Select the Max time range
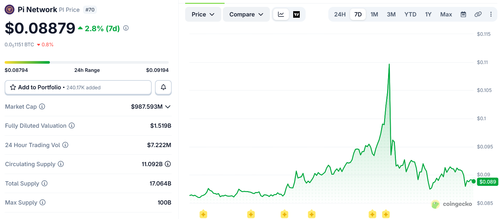This screenshot has width=500, height=219. 446,14
